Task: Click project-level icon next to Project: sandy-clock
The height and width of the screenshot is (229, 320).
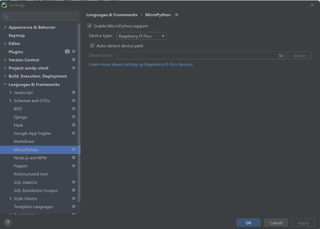Action: 74,68
